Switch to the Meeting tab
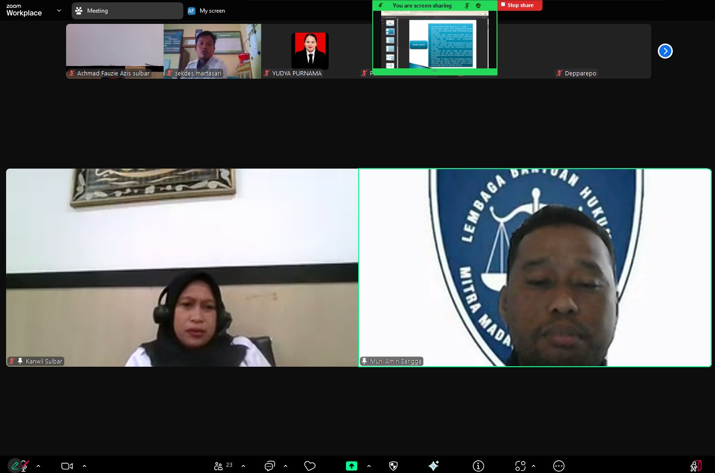The width and height of the screenshot is (715, 473). [127, 11]
